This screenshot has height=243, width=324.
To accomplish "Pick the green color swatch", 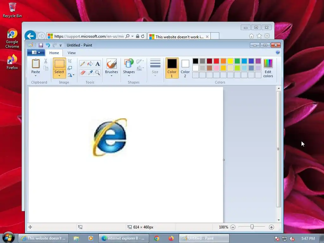I will click(237, 61).
